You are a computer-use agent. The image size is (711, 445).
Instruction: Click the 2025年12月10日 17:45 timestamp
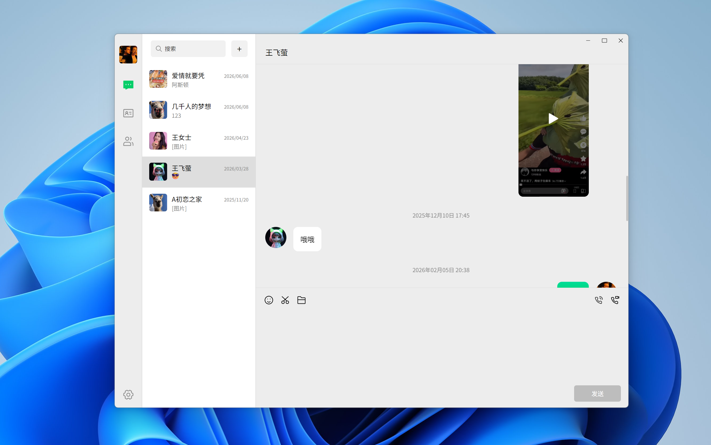[x=441, y=215]
